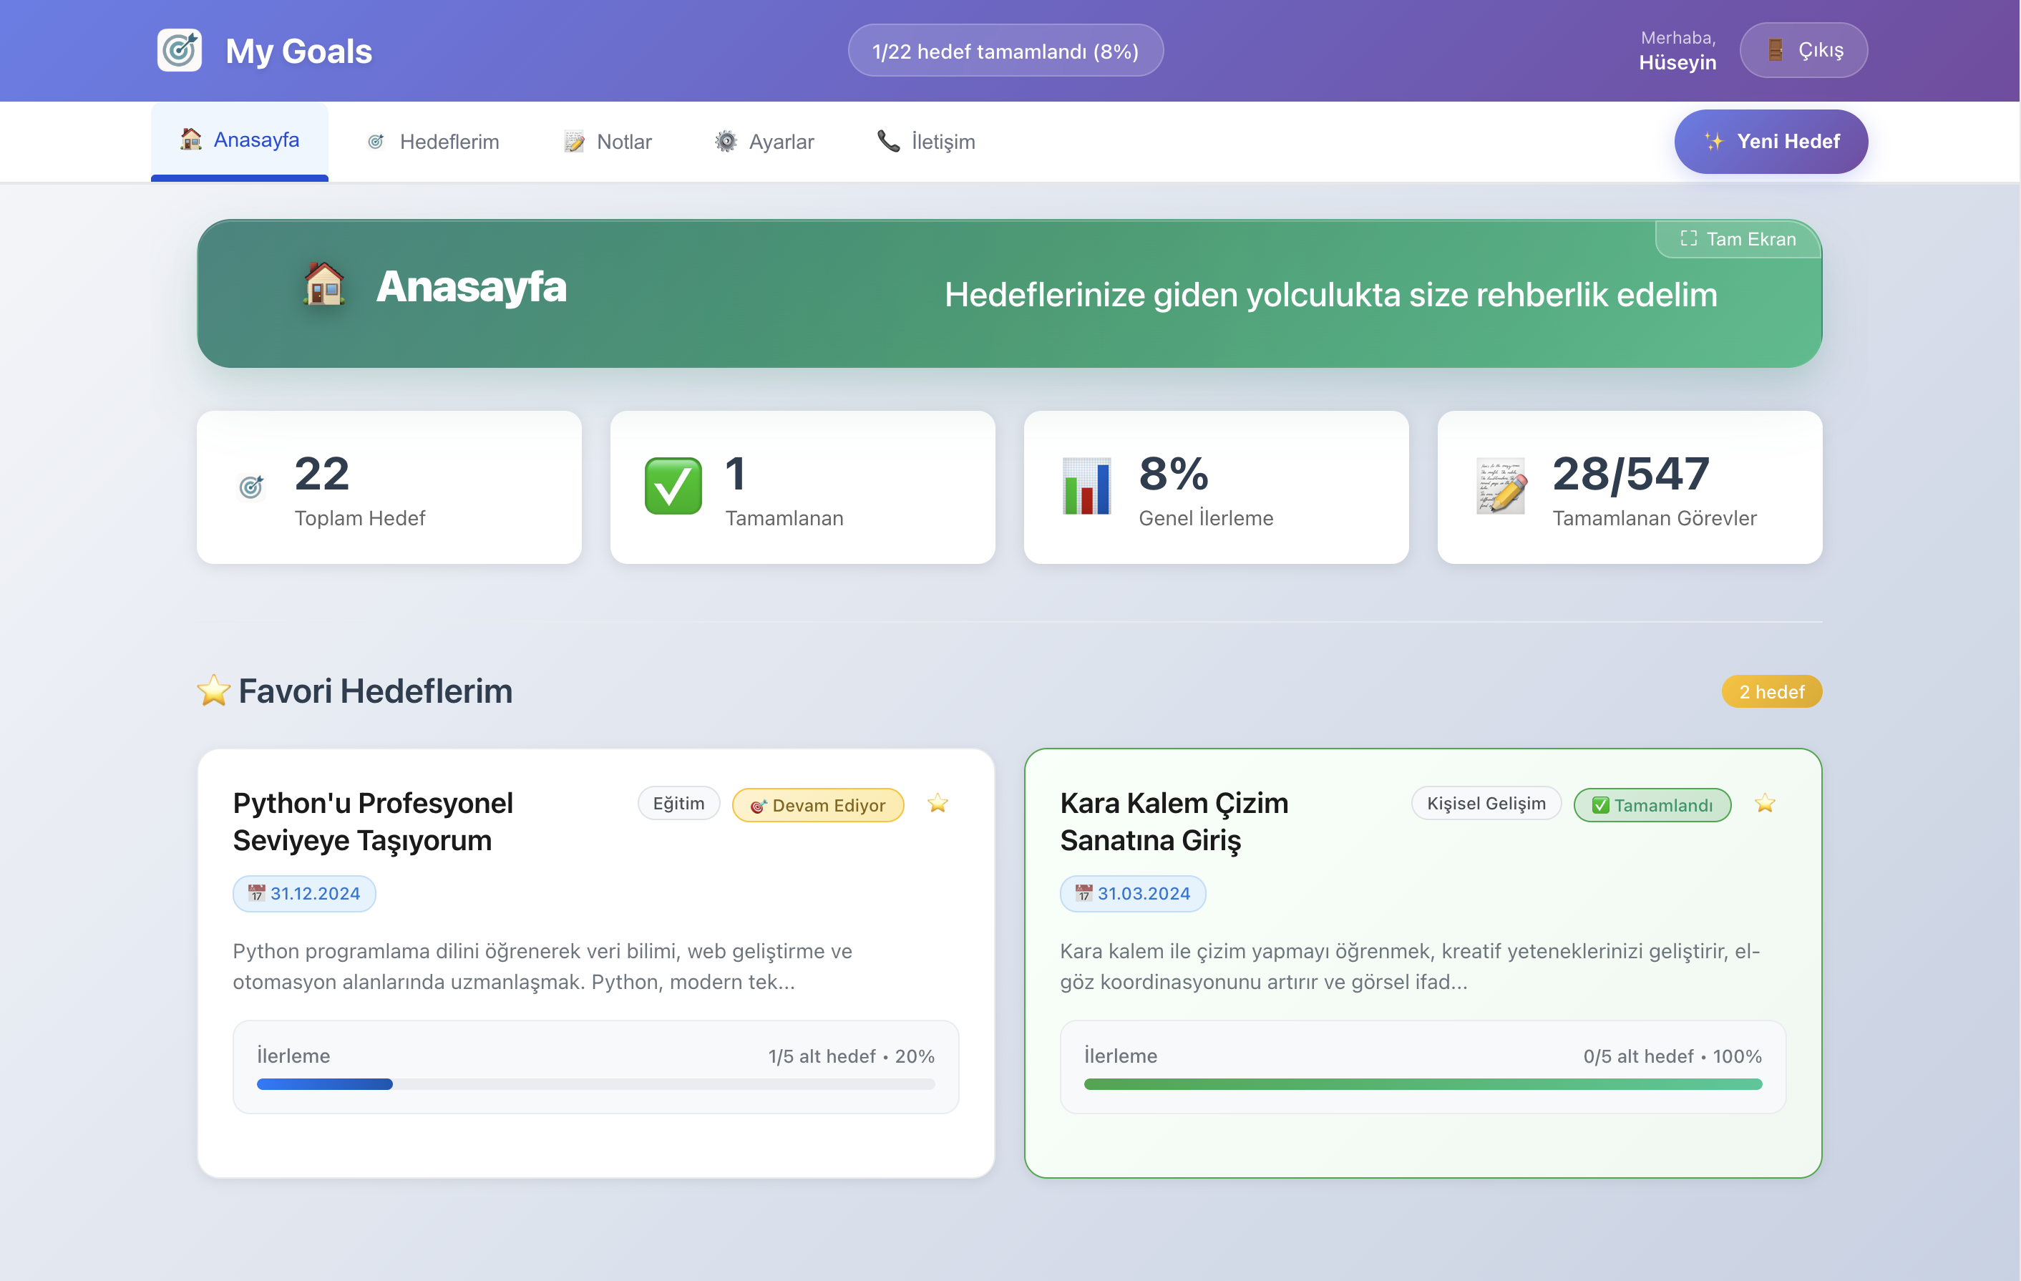
Task: Click the Notlar memo icon
Action: coord(574,141)
